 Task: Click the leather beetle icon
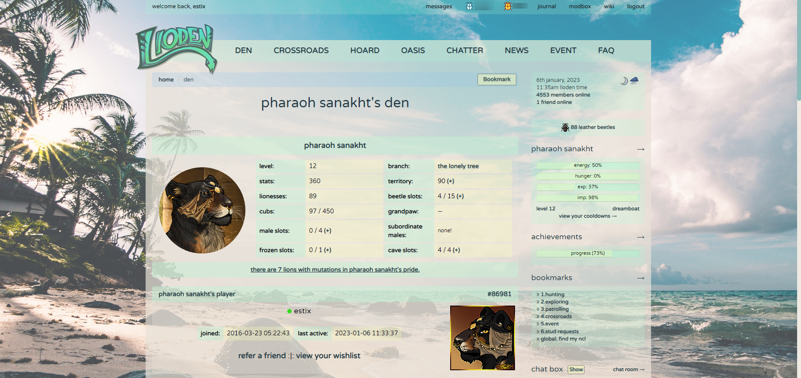click(565, 127)
